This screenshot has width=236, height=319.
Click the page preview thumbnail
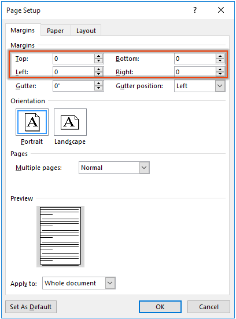coord(61,237)
